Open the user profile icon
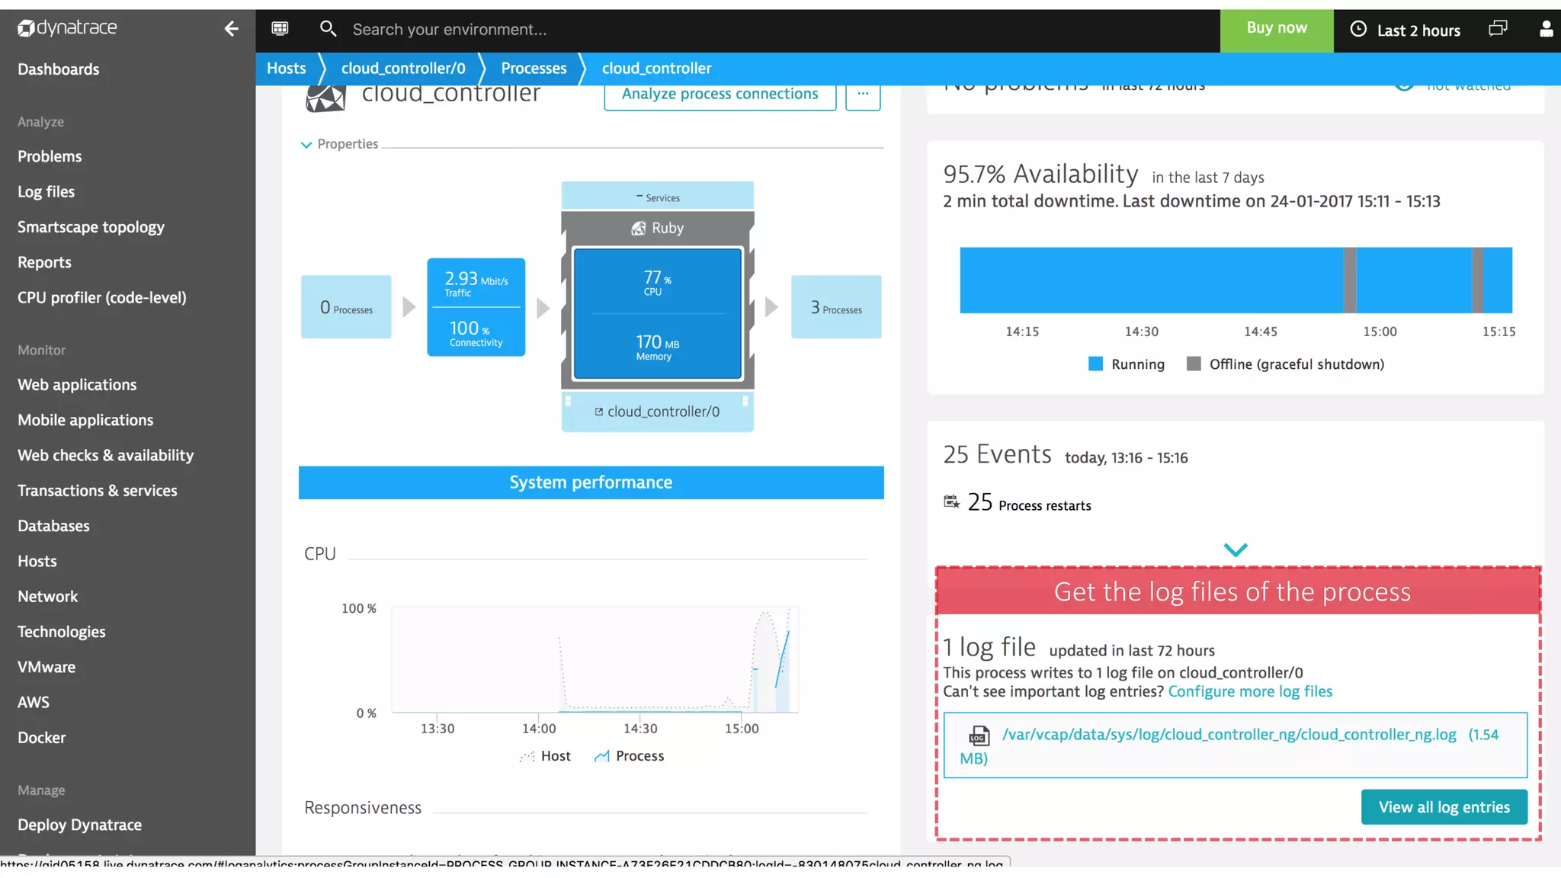Image resolution: width=1561 pixels, height=878 pixels. (x=1546, y=29)
